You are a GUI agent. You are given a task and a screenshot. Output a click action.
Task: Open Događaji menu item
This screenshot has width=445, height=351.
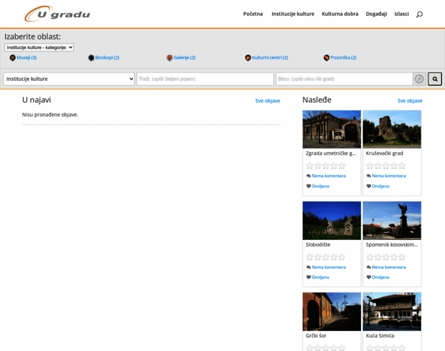click(376, 14)
